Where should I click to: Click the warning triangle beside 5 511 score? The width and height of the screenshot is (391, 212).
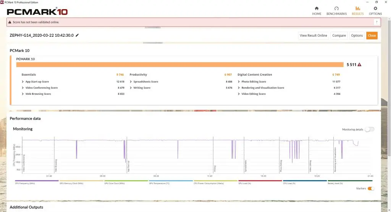(359, 65)
